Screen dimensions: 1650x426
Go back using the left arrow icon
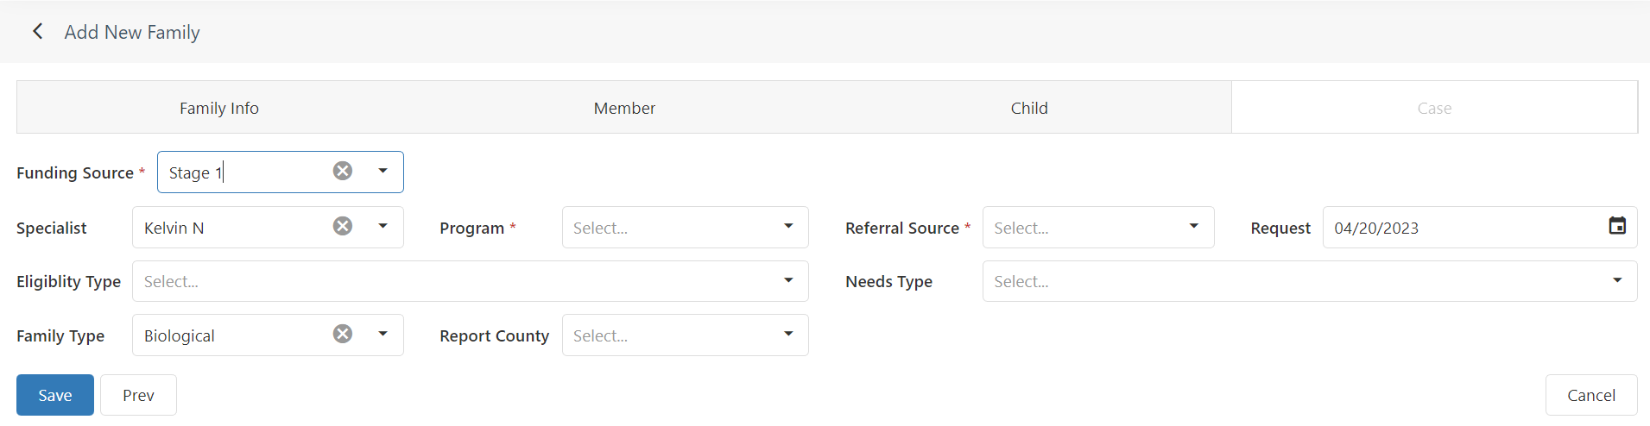[37, 32]
